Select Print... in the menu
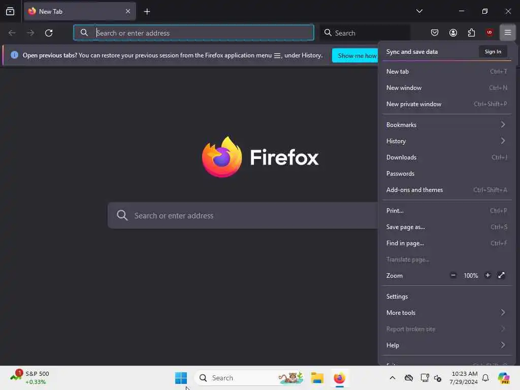This screenshot has height=390, width=520. 447,211
